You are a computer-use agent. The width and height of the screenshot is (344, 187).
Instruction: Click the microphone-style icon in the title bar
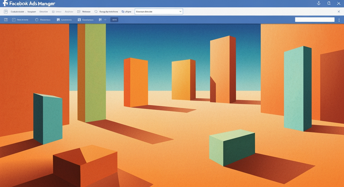click(319, 3)
